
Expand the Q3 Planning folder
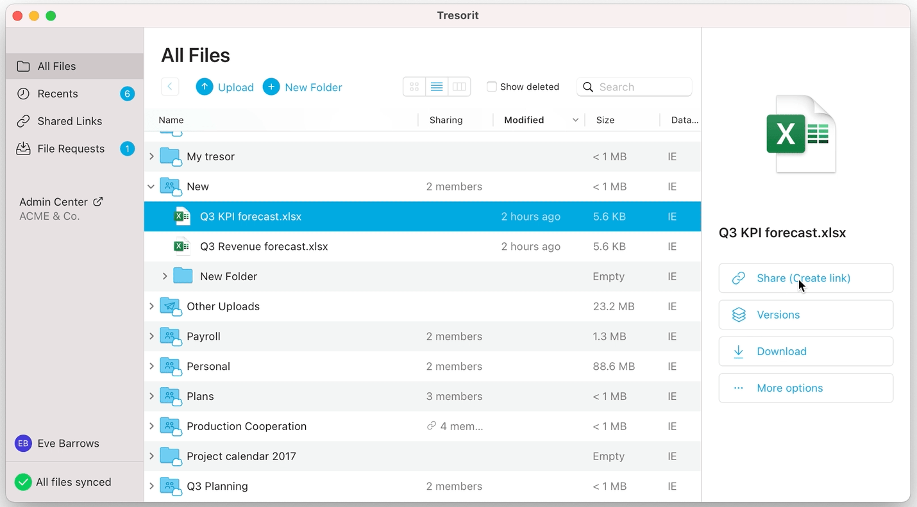151,486
